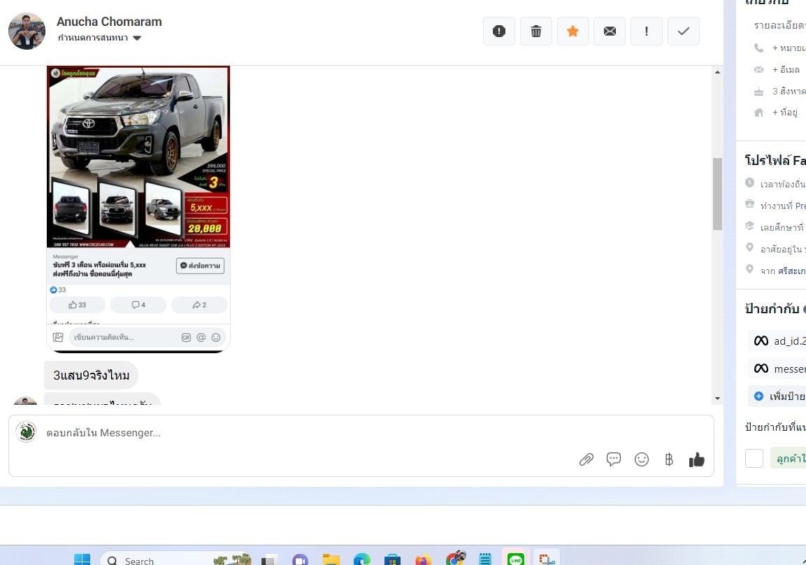The image size is (806, 565).
Task: Toggle the orange star follow-up flag
Action: coord(573,31)
